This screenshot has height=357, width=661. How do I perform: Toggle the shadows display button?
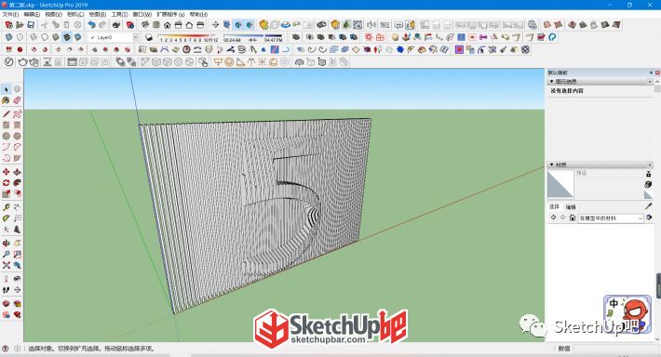(x=148, y=37)
